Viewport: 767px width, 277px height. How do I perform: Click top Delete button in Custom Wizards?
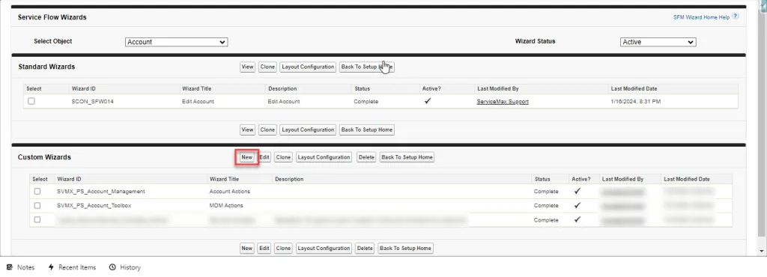coord(366,157)
